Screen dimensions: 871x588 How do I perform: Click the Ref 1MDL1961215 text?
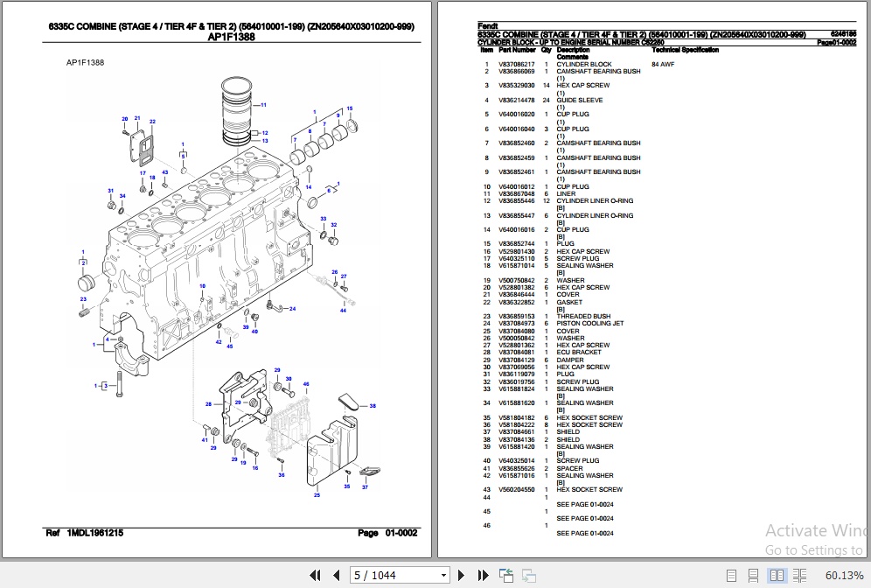(85, 533)
